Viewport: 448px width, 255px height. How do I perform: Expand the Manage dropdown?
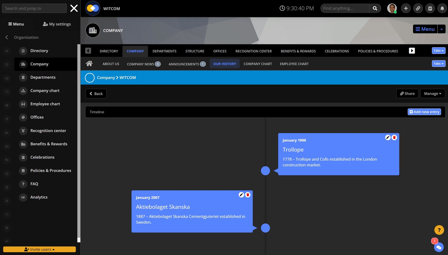pyautogui.click(x=432, y=94)
